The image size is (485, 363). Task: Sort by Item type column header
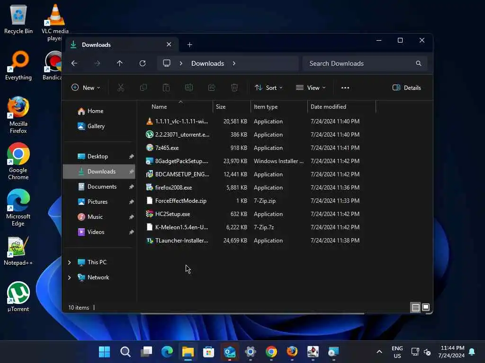[279, 107]
